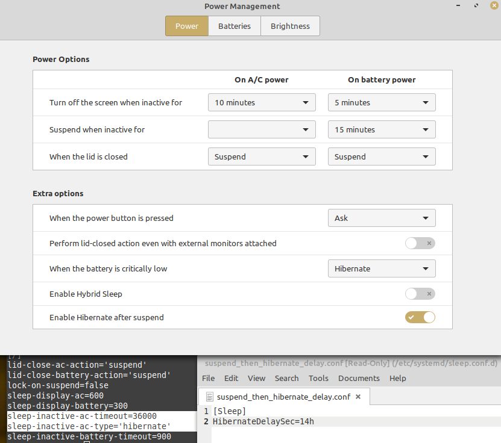Click sleep-display-battery=300 line in terminal
Screen dimensions: 501x443
click(x=68, y=406)
